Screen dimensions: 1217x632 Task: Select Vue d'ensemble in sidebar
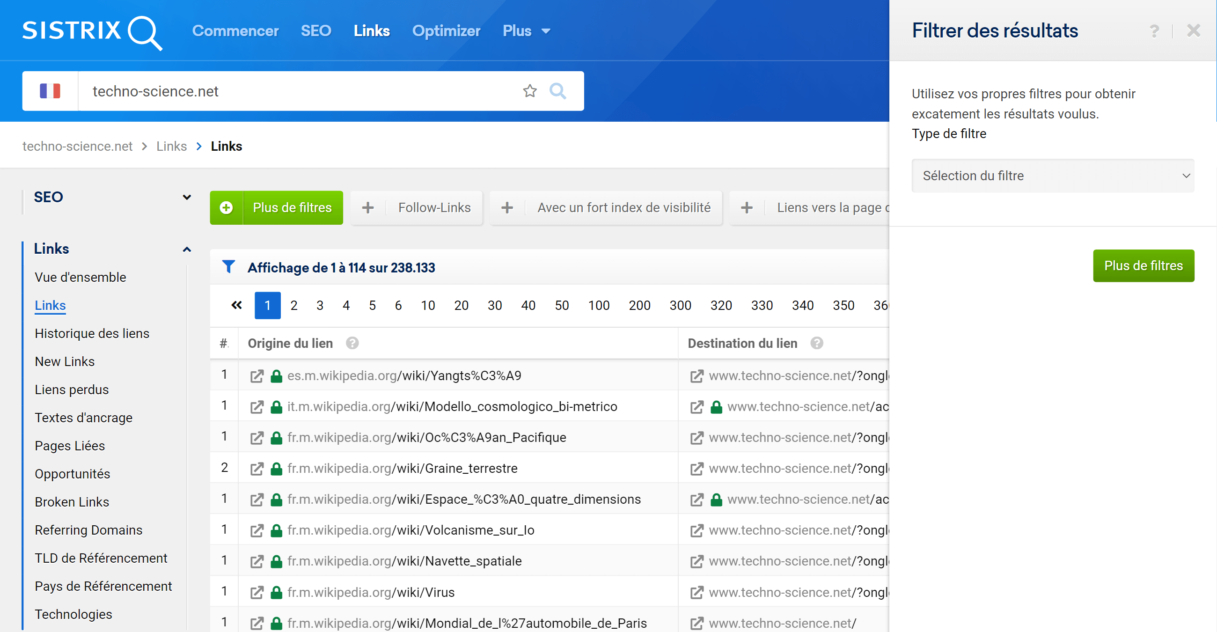(81, 277)
